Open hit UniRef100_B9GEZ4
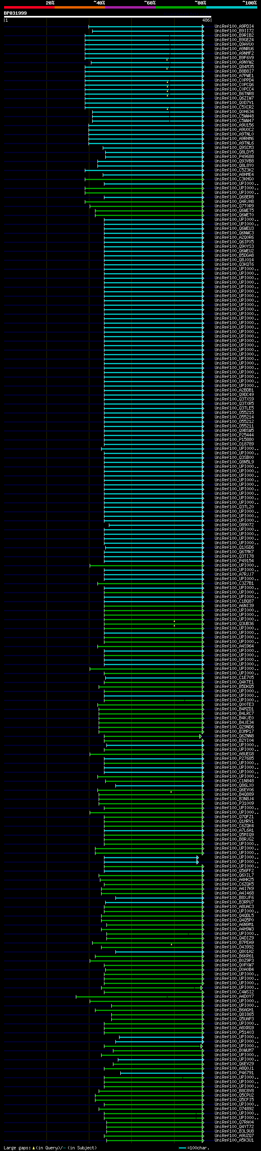Viewport: 261px width, 1151px height. click(234, 40)
